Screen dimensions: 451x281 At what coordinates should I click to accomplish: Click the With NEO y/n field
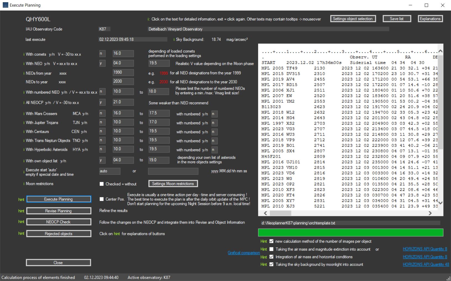(102, 63)
